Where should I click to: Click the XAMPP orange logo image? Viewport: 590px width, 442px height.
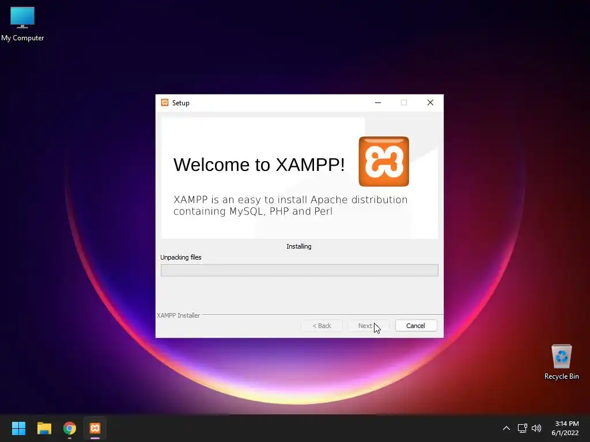(x=384, y=161)
